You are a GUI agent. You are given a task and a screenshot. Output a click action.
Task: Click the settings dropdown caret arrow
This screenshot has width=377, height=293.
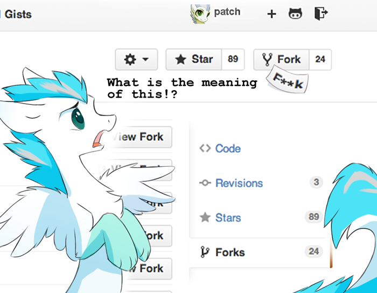[x=145, y=59]
